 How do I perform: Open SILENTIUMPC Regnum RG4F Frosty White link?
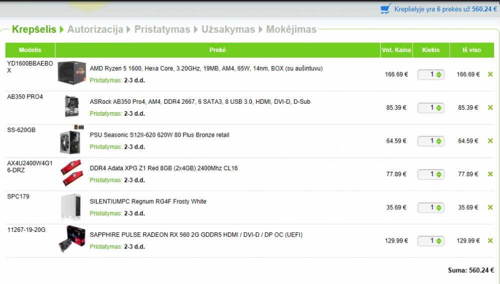pos(148,201)
